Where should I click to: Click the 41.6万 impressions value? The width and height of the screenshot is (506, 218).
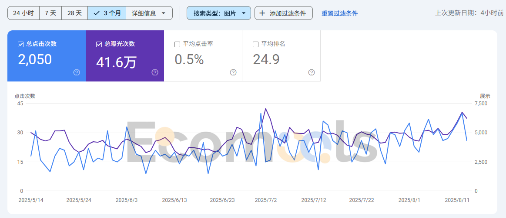(x=117, y=62)
